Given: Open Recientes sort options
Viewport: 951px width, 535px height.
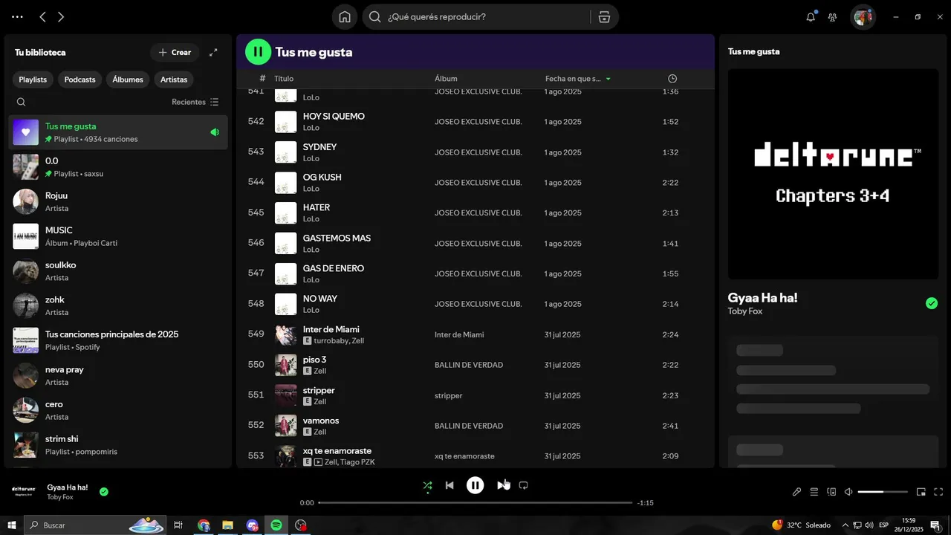Looking at the screenshot, I should pos(195,102).
